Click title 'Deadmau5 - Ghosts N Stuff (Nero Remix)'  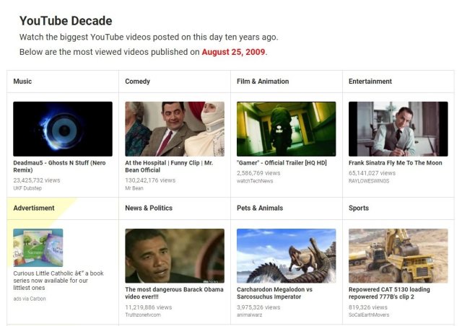(59, 167)
